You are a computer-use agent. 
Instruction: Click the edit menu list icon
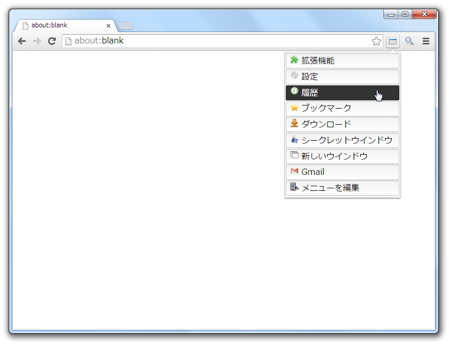(x=294, y=187)
